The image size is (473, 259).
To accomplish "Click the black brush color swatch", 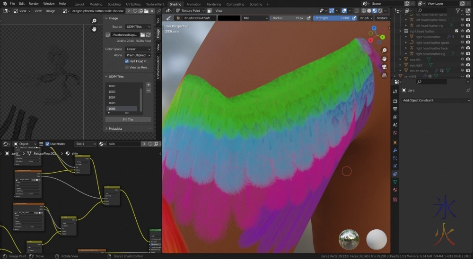I will pos(229,18).
